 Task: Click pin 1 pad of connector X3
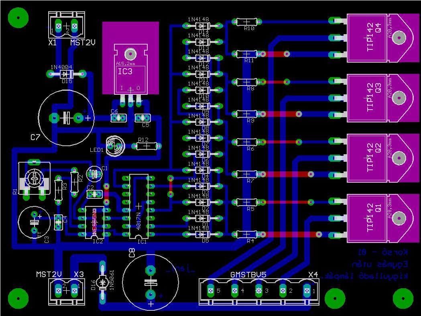(x=74, y=290)
